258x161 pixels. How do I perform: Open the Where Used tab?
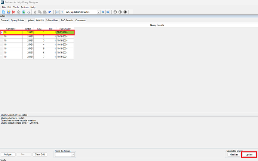(52, 21)
